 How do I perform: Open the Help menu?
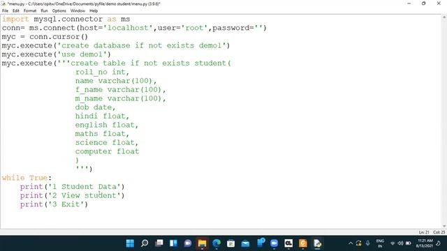click(x=94, y=11)
